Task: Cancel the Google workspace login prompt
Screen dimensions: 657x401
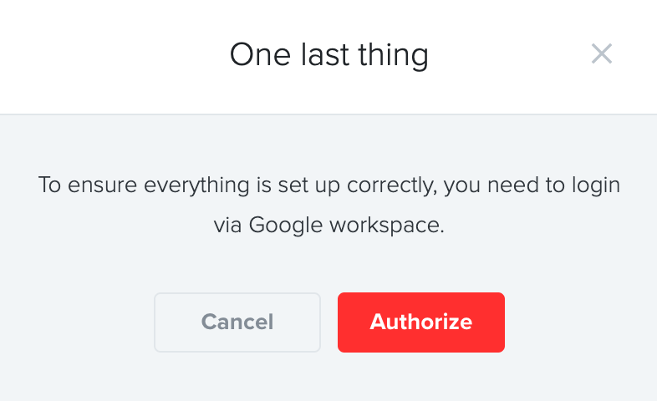Action: click(237, 322)
